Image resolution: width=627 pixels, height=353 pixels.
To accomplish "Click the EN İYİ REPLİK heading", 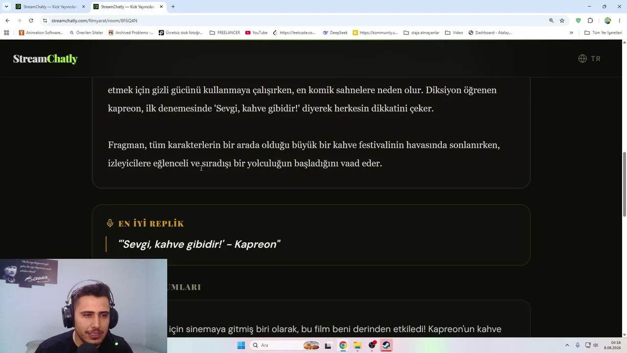I will coord(151,224).
